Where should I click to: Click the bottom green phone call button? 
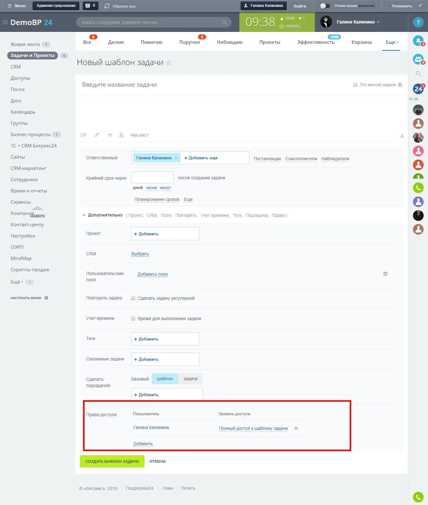point(418,497)
